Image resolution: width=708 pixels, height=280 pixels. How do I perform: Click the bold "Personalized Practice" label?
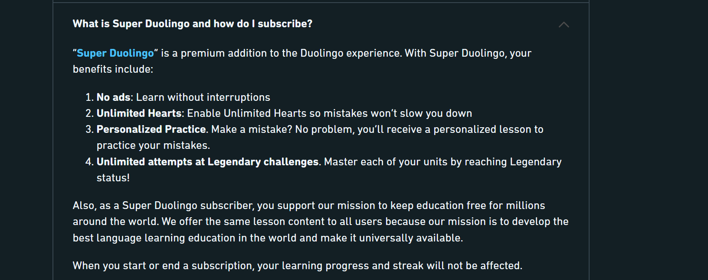[151, 129]
